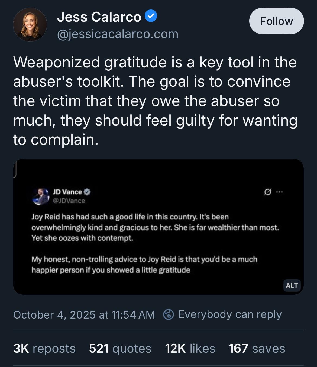Screen dimensions: 317x367
Task: Click the October 4, 2025 timestamp
Action: click(x=84, y=315)
